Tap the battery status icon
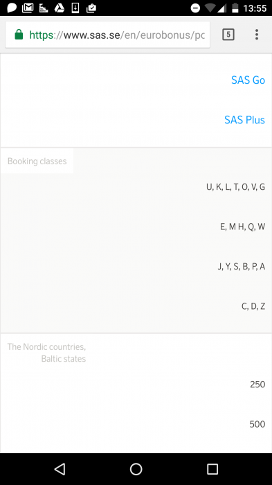The image size is (272, 485). (x=235, y=8)
